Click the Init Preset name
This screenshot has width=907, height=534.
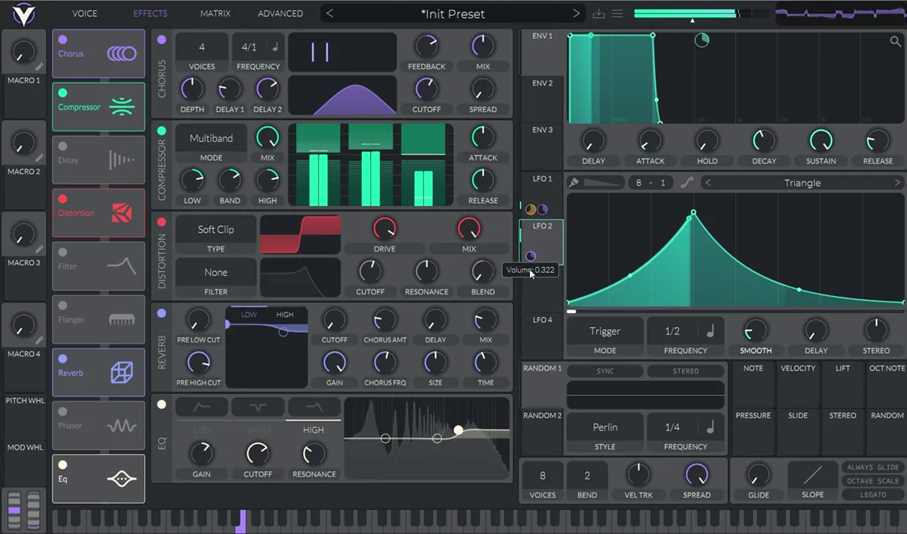coord(453,13)
